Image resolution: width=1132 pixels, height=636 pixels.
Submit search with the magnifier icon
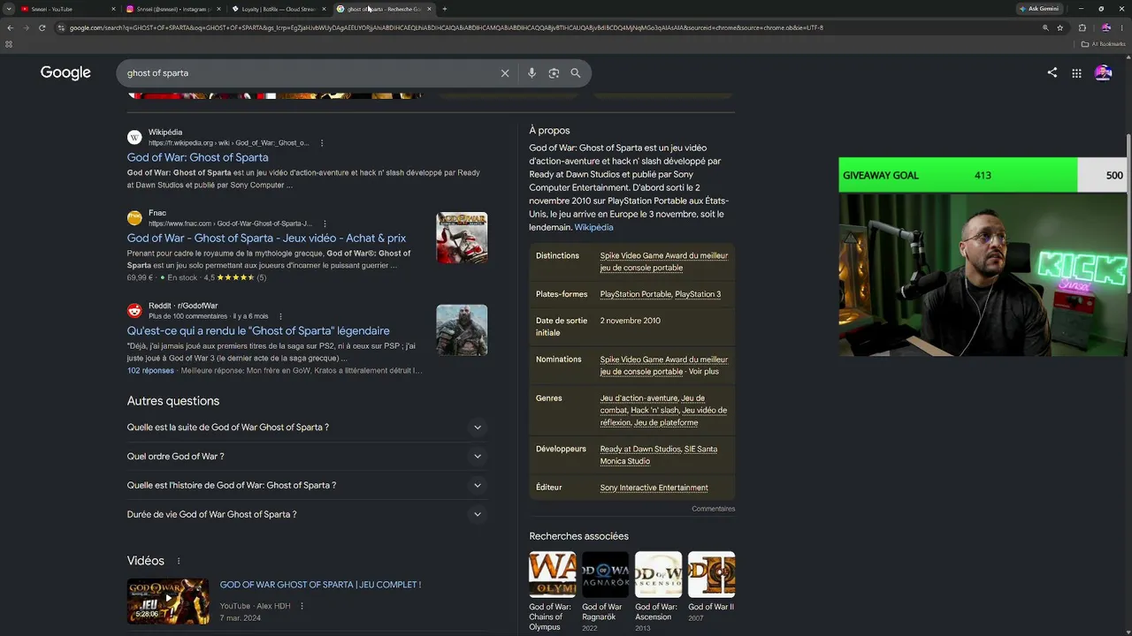(576, 73)
